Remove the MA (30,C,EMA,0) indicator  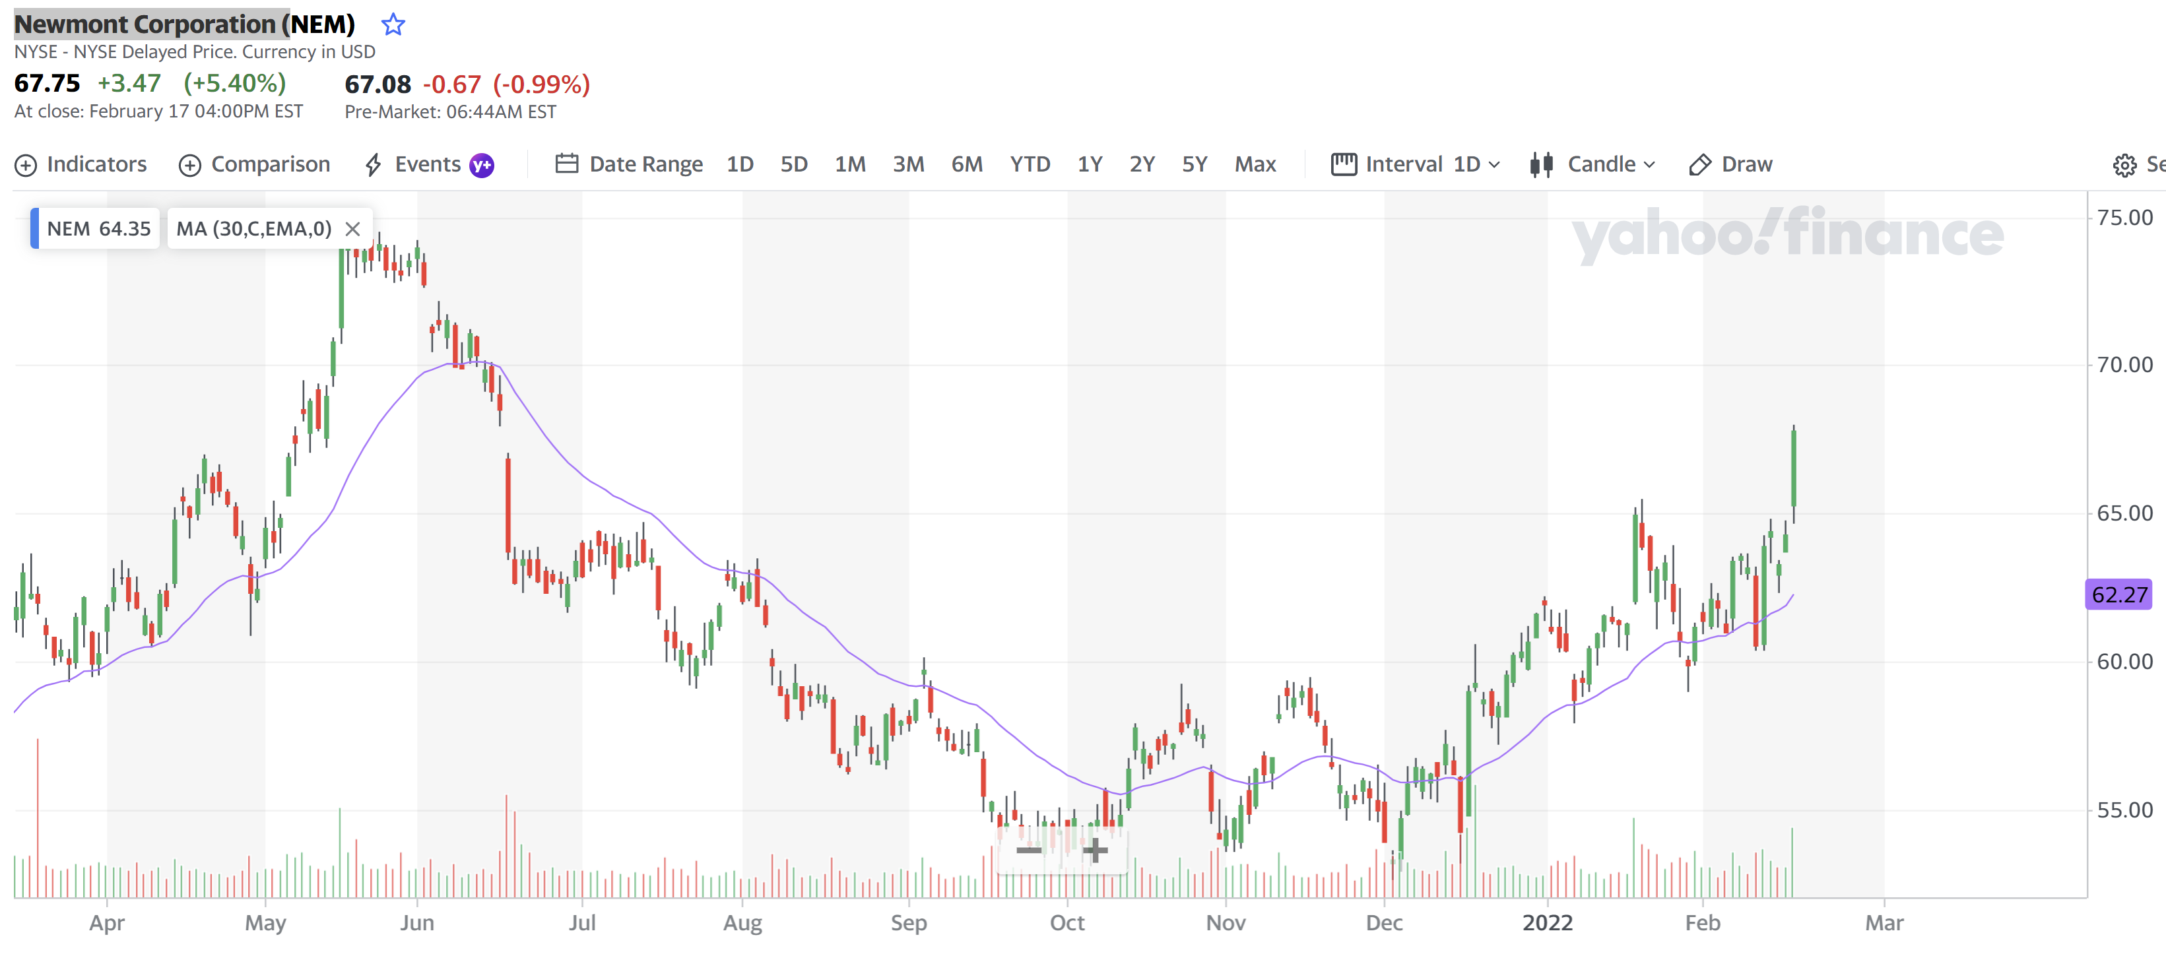pos(353,229)
